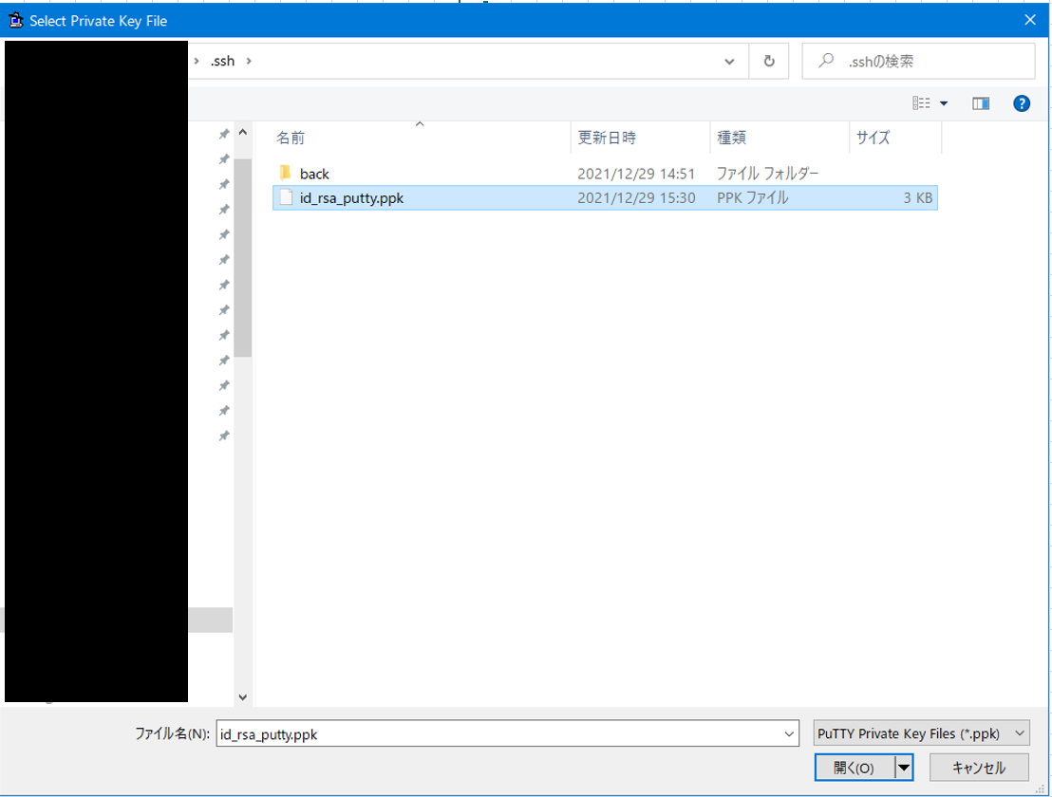Viewport: 1052px width, 797px height.
Task: Click the キャンセル button
Action: [x=977, y=768]
